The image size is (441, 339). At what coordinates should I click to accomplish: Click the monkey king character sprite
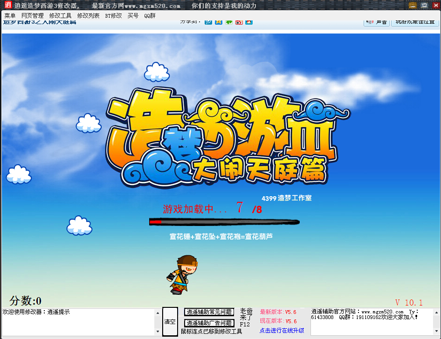coord(182,274)
